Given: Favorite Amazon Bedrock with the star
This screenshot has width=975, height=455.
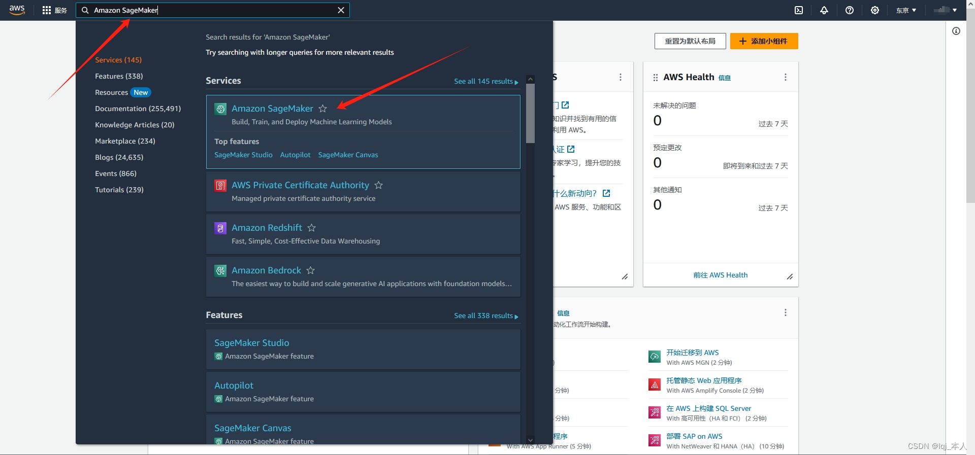Looking at the screenshot, I should [310, 270].
